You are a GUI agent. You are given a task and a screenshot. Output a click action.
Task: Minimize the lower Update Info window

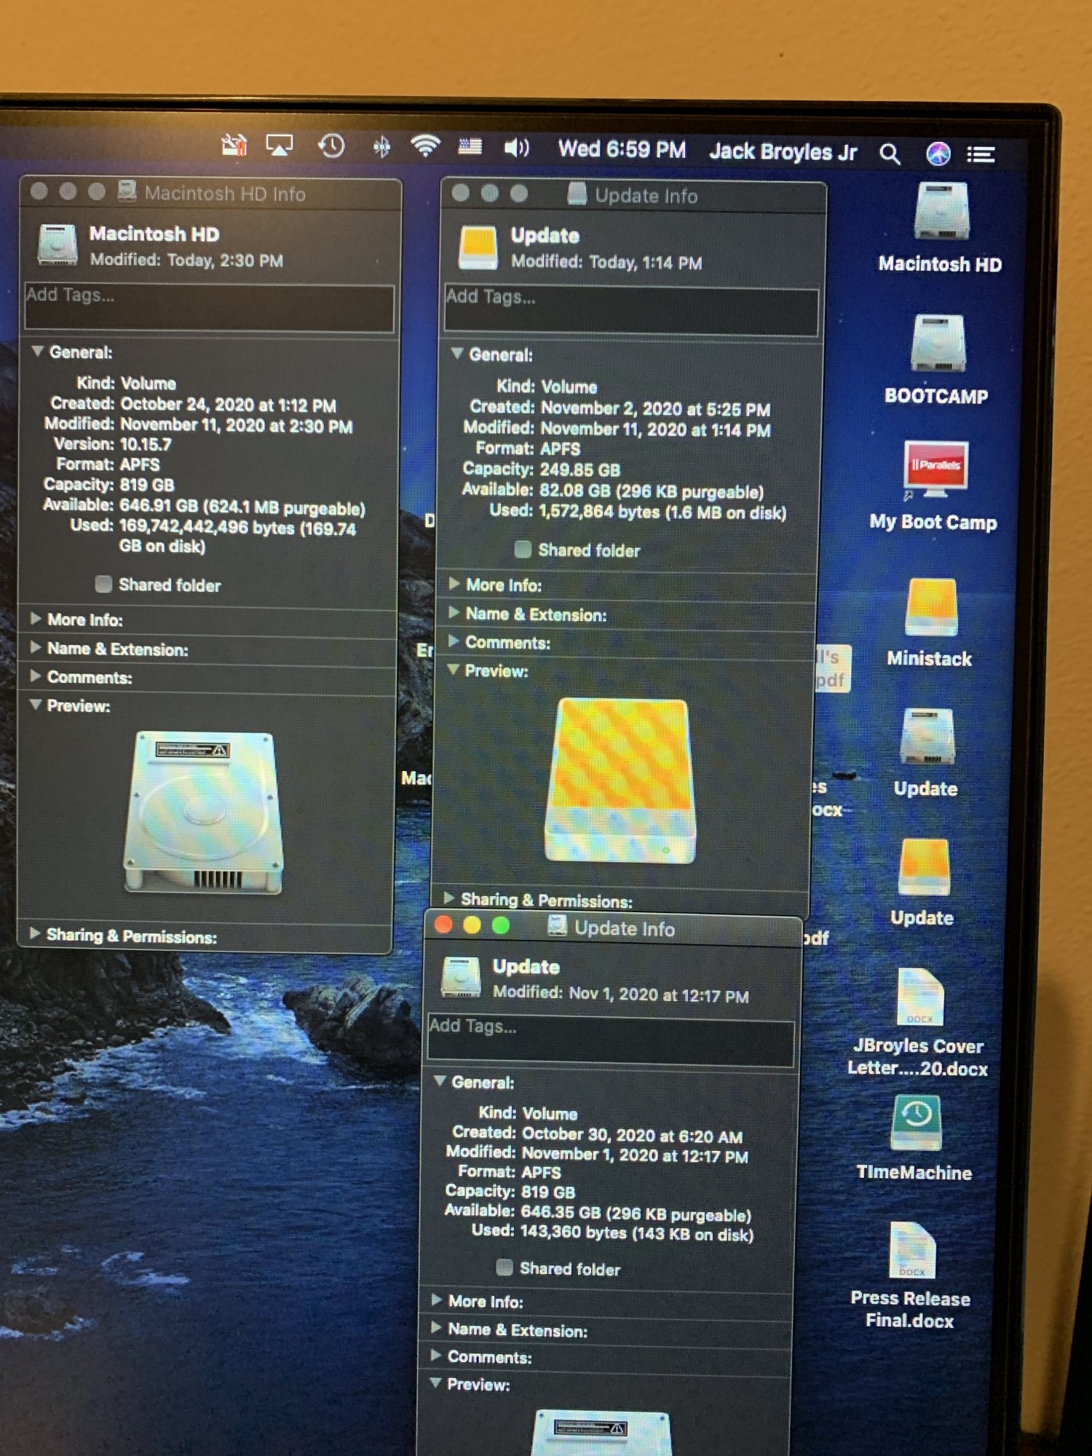(472, 925)
